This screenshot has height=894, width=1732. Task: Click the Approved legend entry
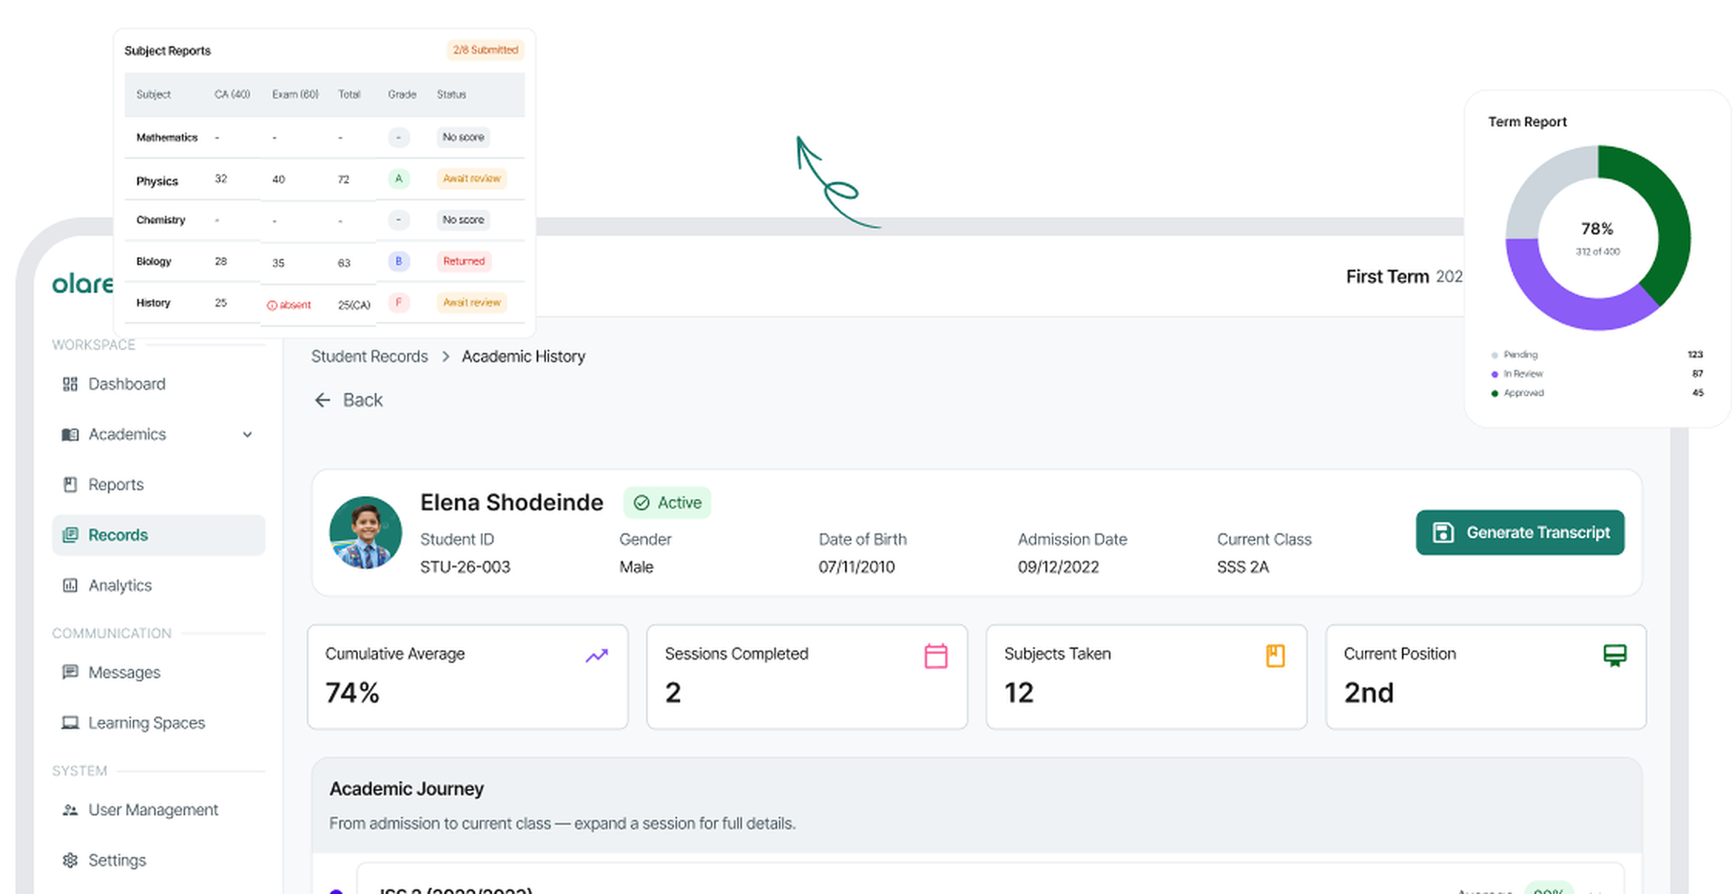pyautogui.click(x=1597, y=393)
